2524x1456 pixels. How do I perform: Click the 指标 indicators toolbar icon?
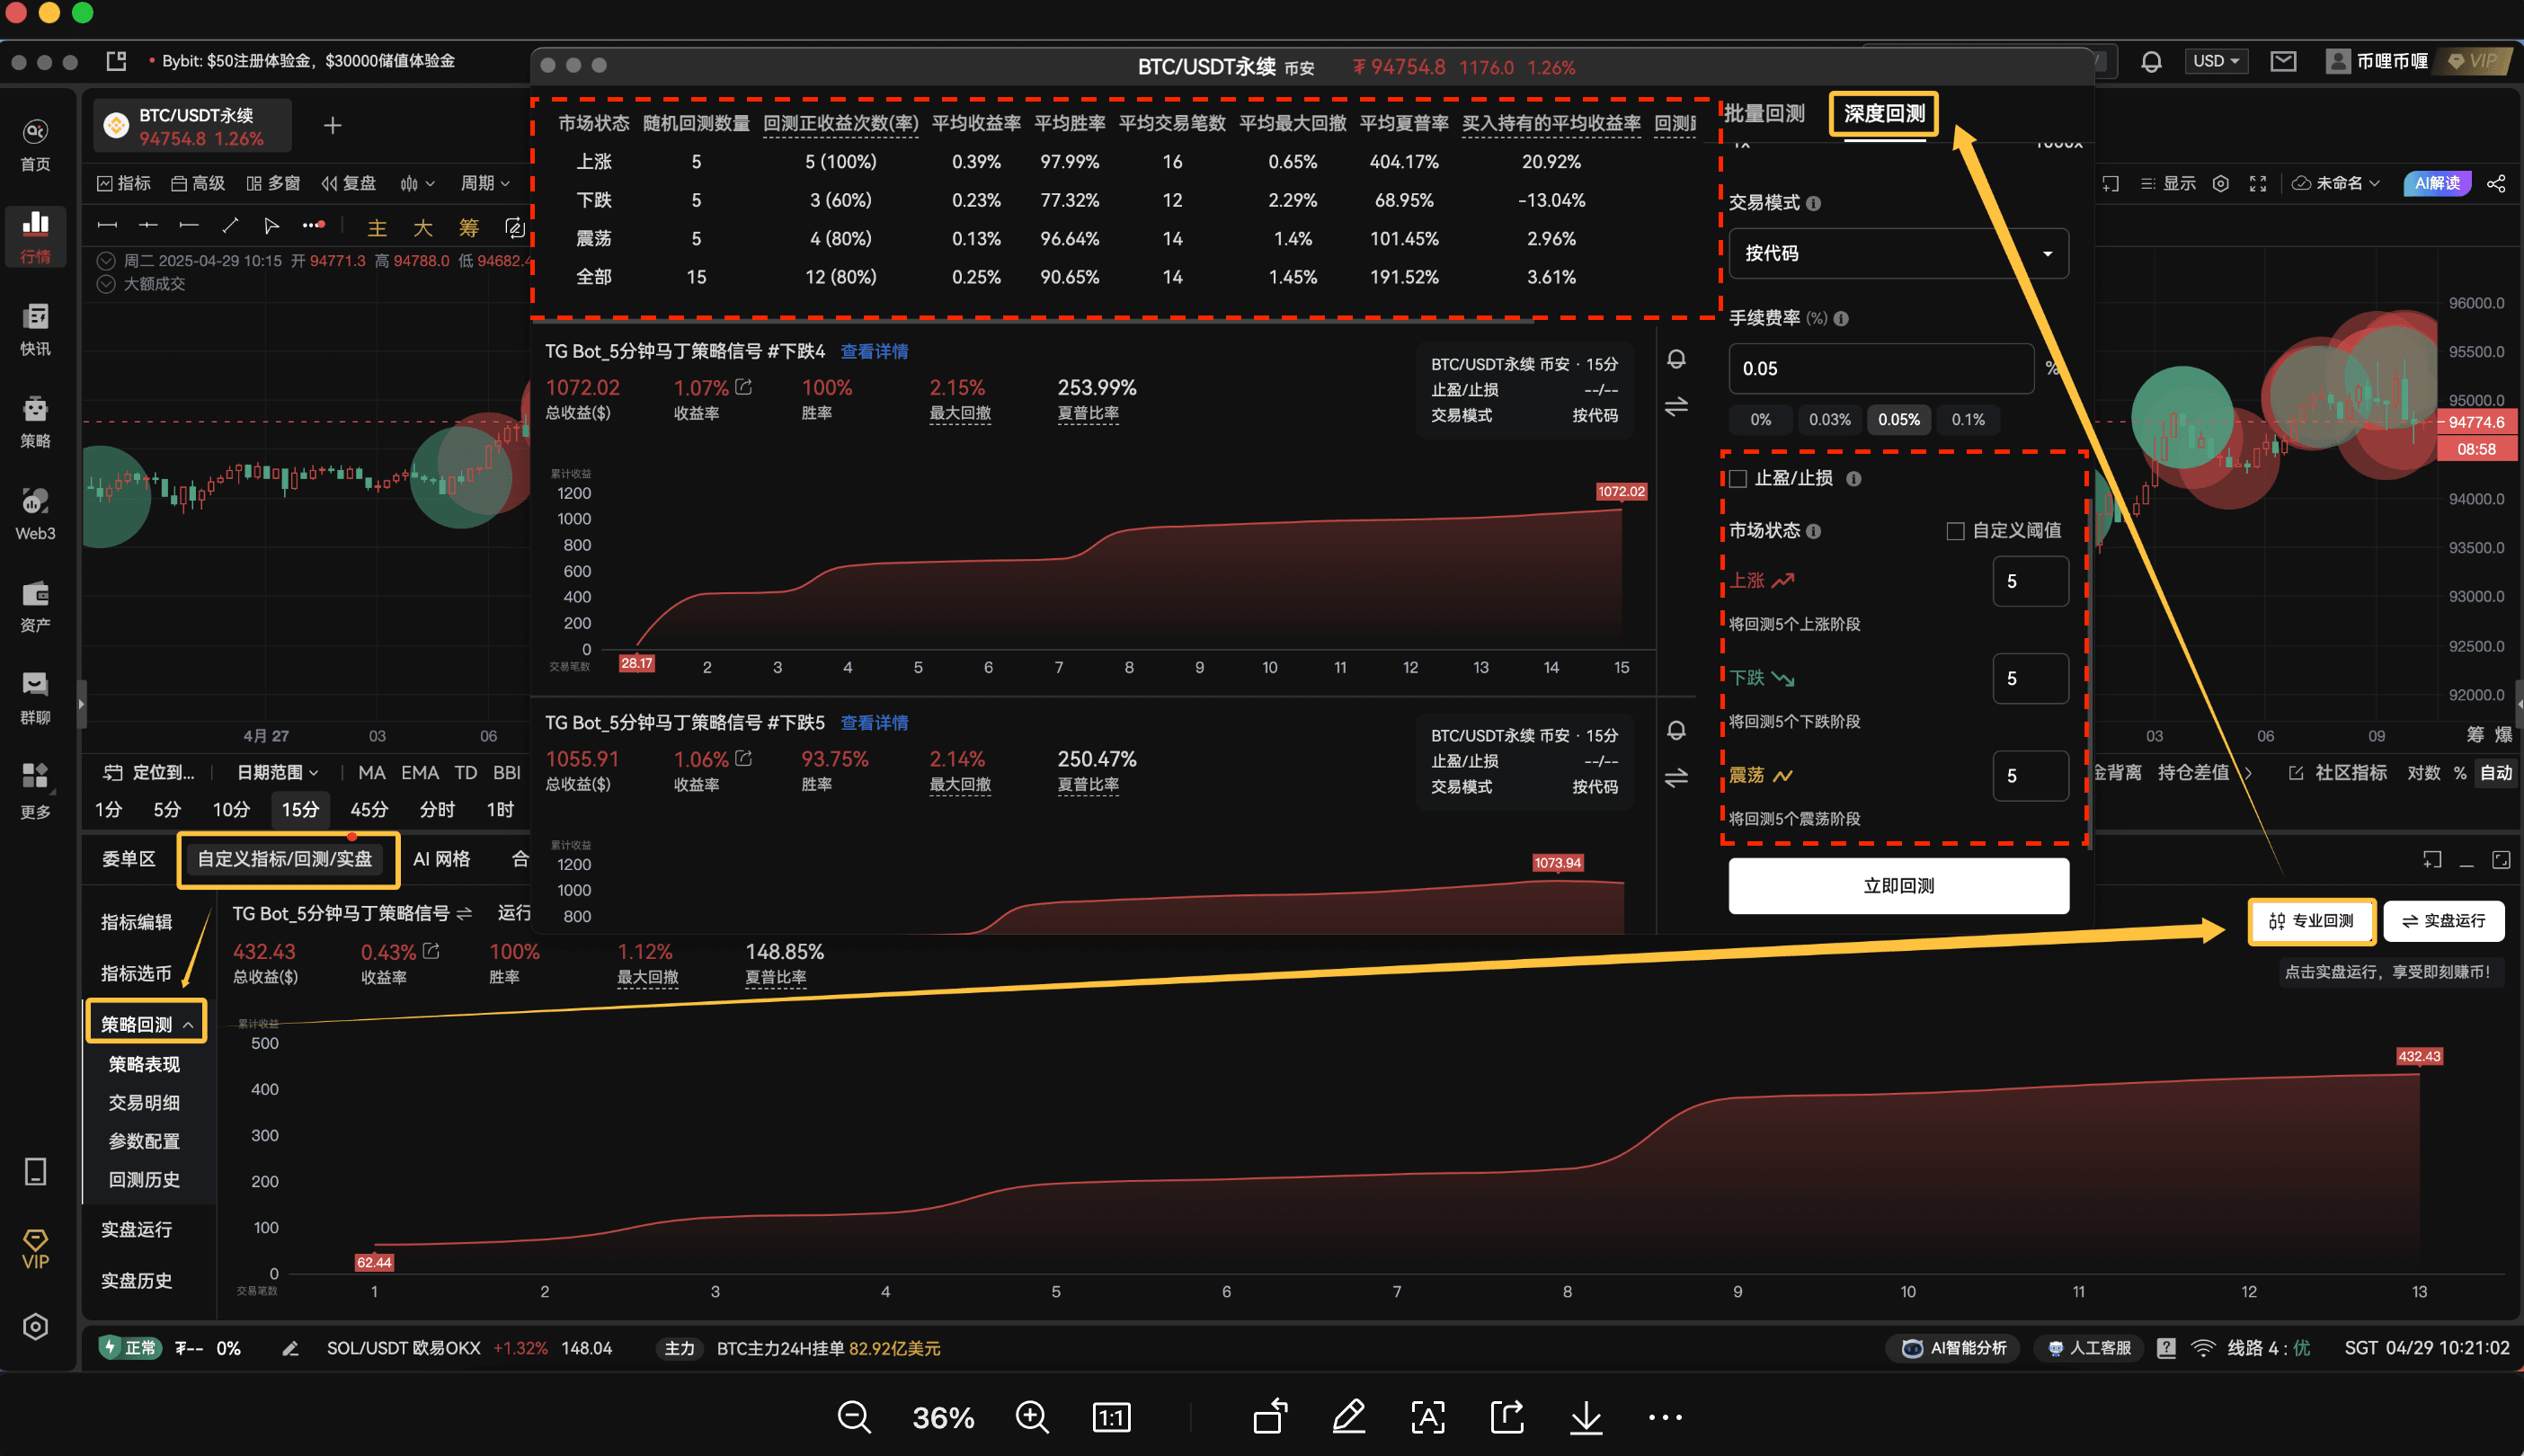123,183
